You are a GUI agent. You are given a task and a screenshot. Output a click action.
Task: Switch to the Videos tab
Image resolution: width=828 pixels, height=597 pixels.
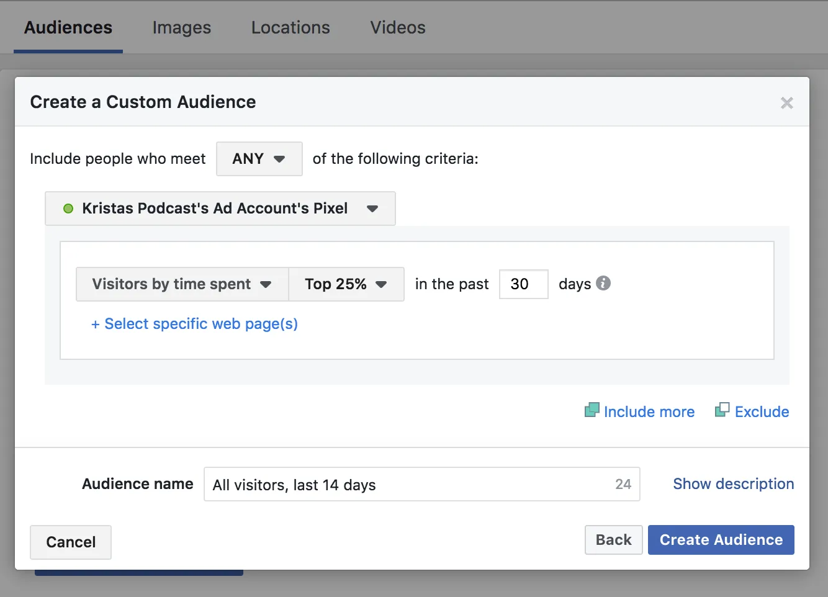(398, 27)
